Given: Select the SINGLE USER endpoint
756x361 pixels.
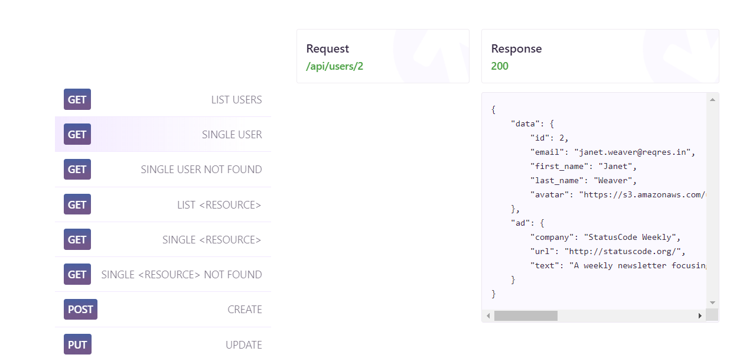Looking at the screenshot, I should [x=232, y=134].
